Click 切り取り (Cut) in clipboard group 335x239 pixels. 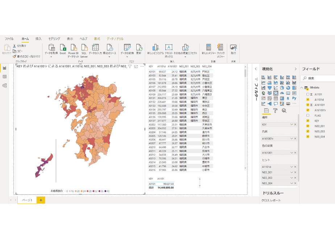[20, 46]
